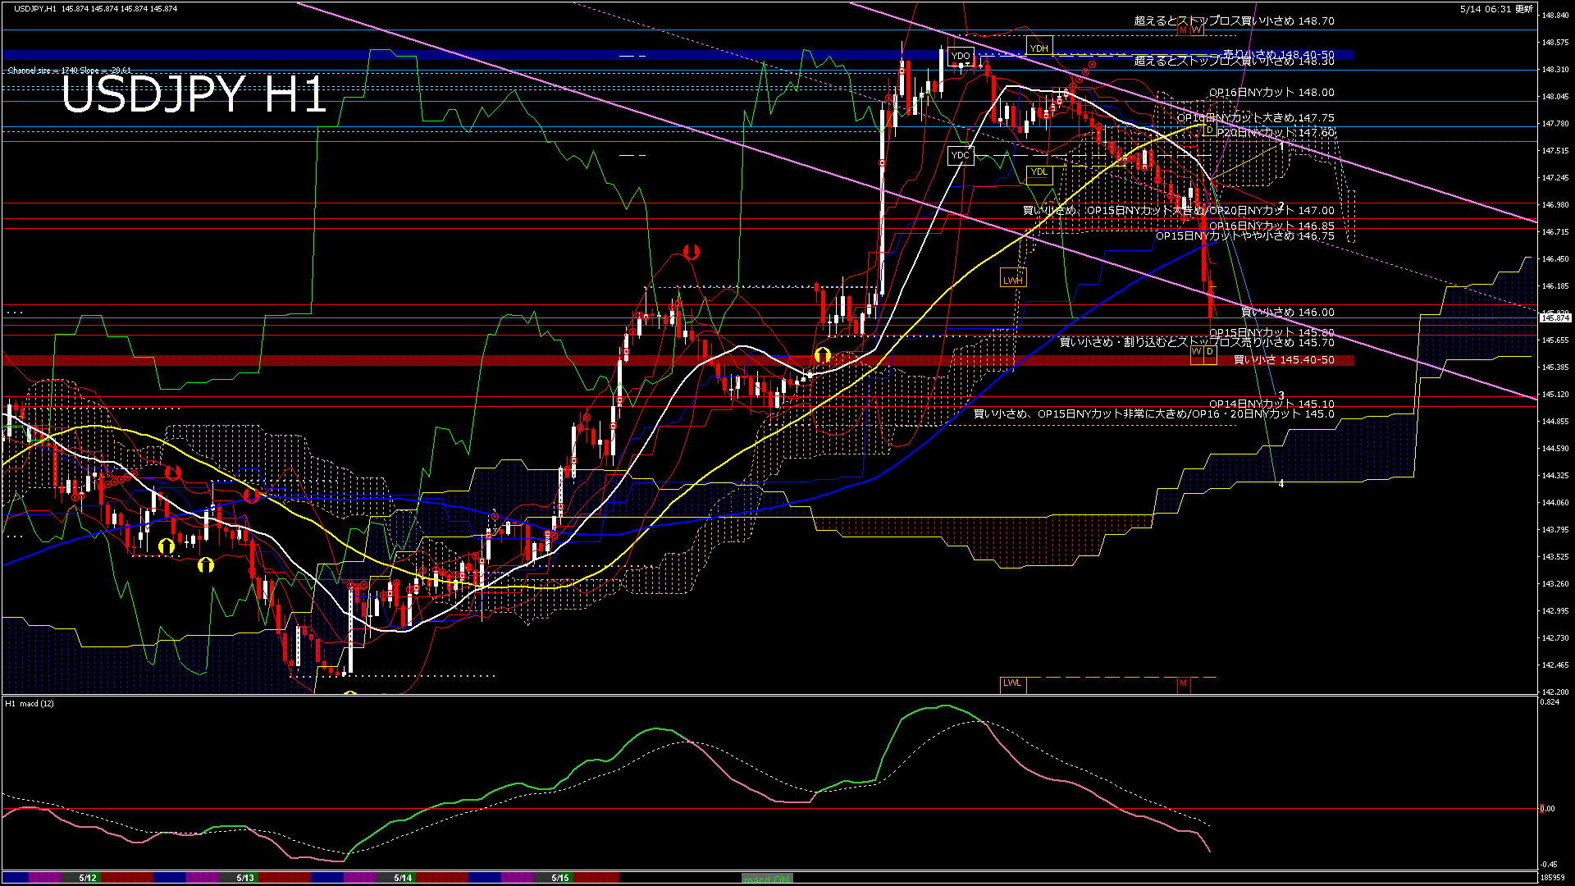Click the red U-turn arrow above 146.45
The width and height of the screenshot is (1575, 886).
click(691, 252)
